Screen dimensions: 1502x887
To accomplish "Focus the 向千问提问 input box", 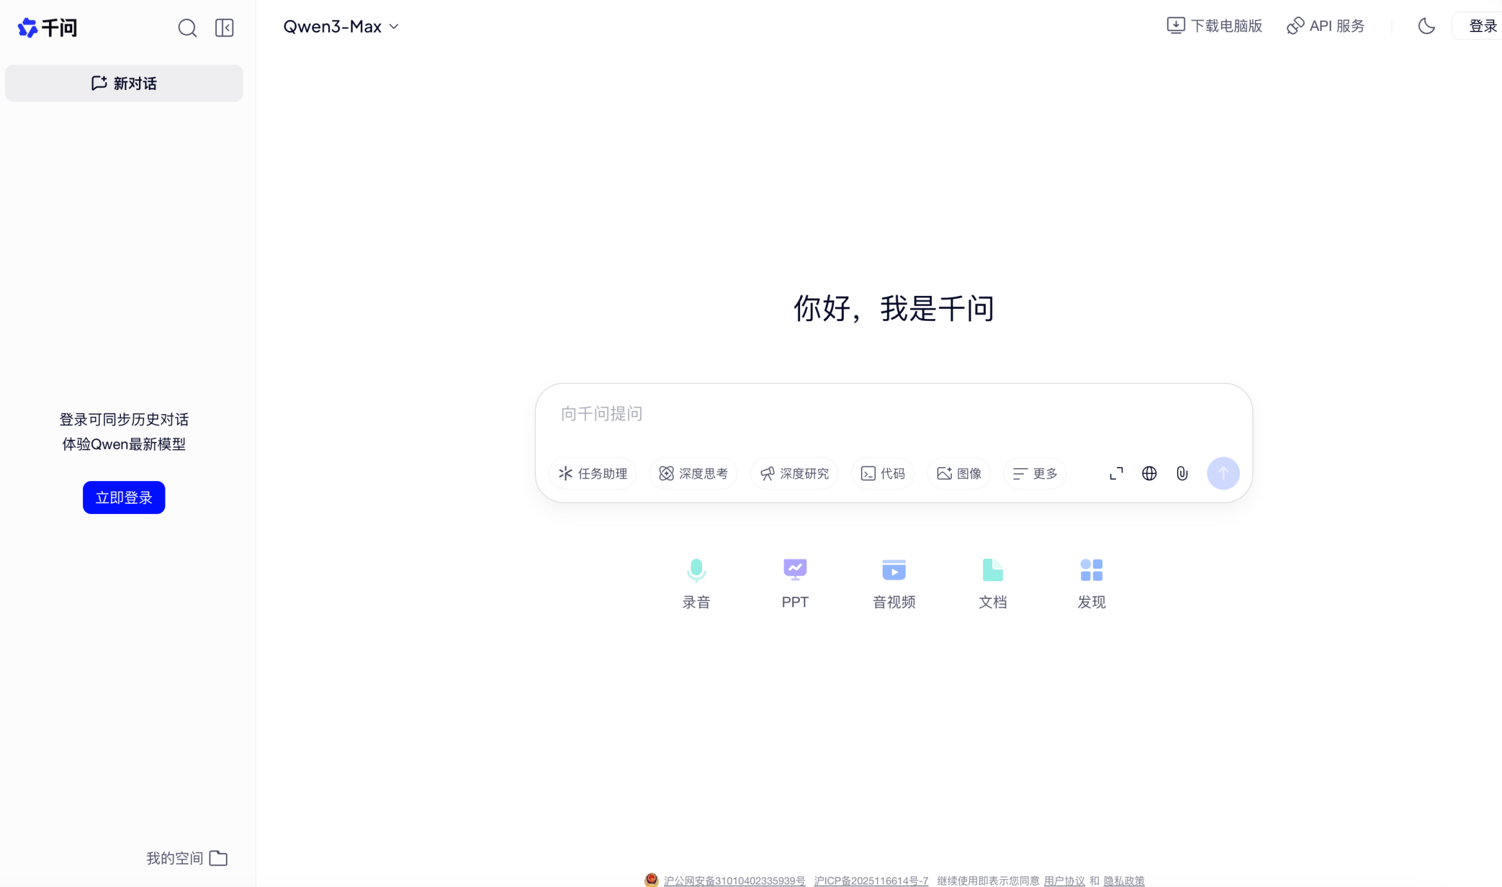I will (893, 414).
